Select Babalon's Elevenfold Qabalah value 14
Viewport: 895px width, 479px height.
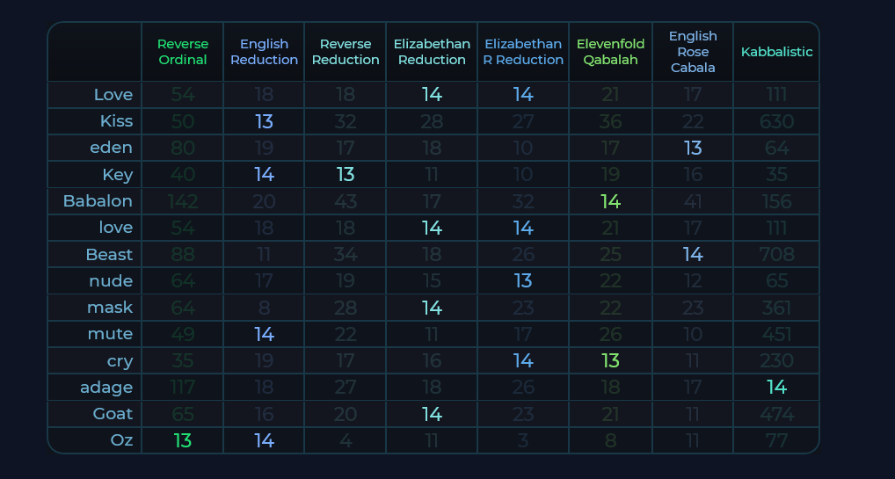[611, 201]
